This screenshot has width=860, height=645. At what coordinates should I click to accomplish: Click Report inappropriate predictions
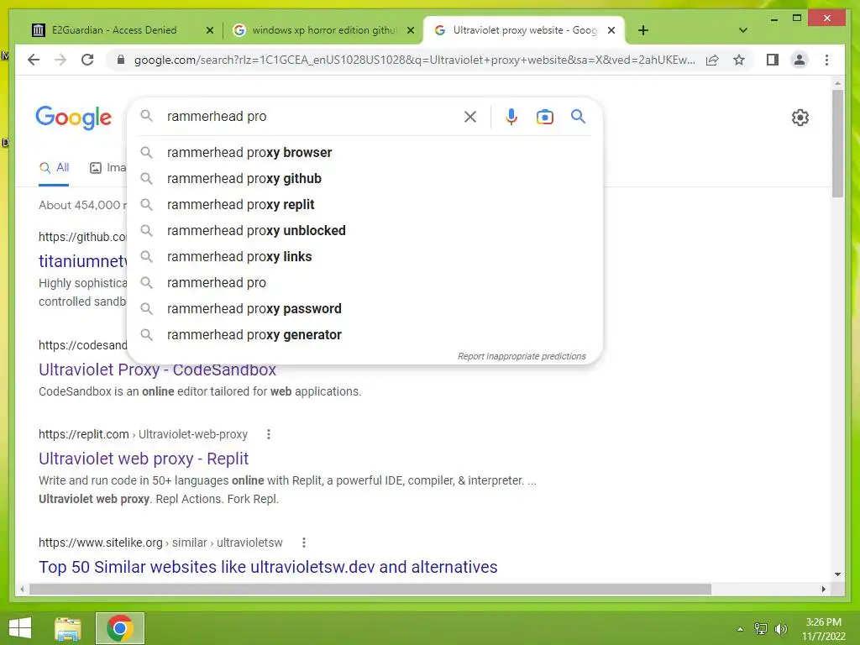[x=522, y=356]
